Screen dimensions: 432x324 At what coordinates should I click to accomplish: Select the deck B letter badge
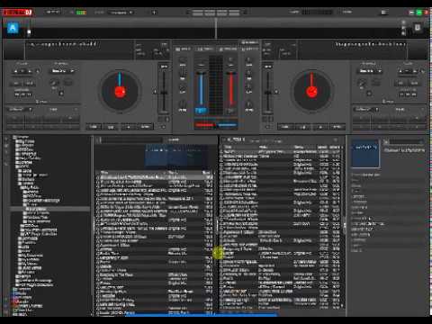[418, 28]
